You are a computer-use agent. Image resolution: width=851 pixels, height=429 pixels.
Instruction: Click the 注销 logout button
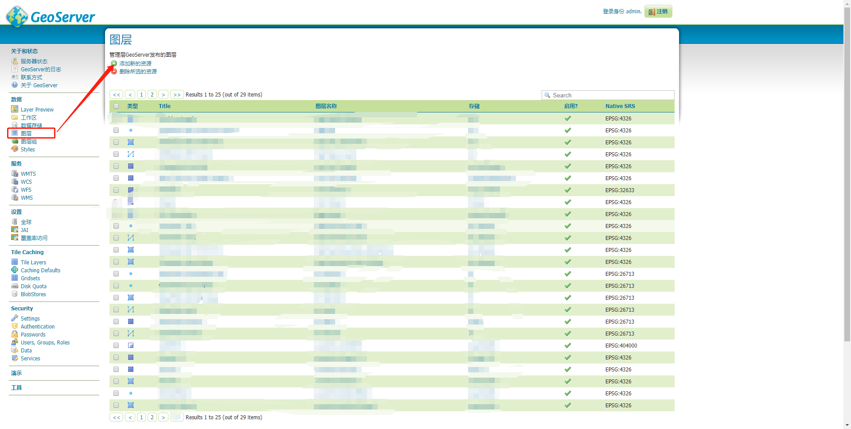pyautogui.click(x=658, y=12)
